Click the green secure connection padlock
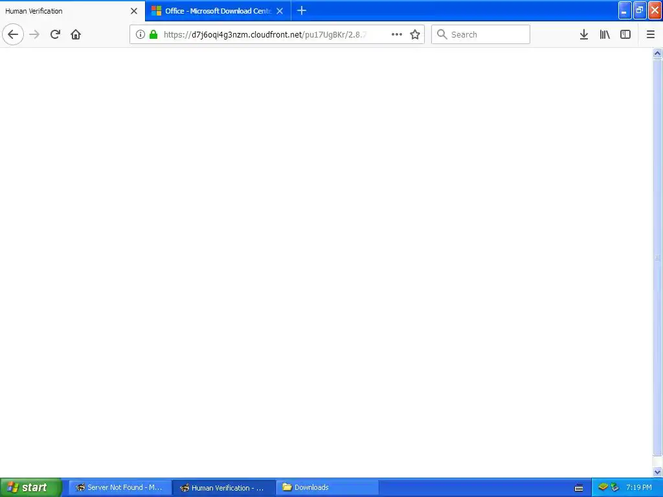663x497 pixels. click(x=153, y=34)
